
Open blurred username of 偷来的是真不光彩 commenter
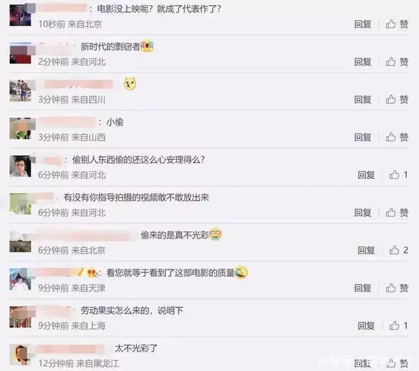83,236
